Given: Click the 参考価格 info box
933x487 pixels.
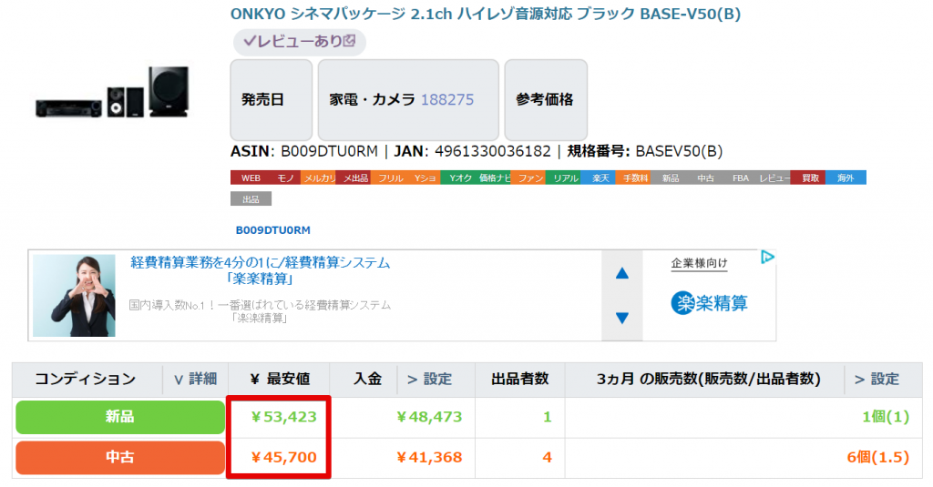Looking at the screenshot, I should click(x=546, y=99).
